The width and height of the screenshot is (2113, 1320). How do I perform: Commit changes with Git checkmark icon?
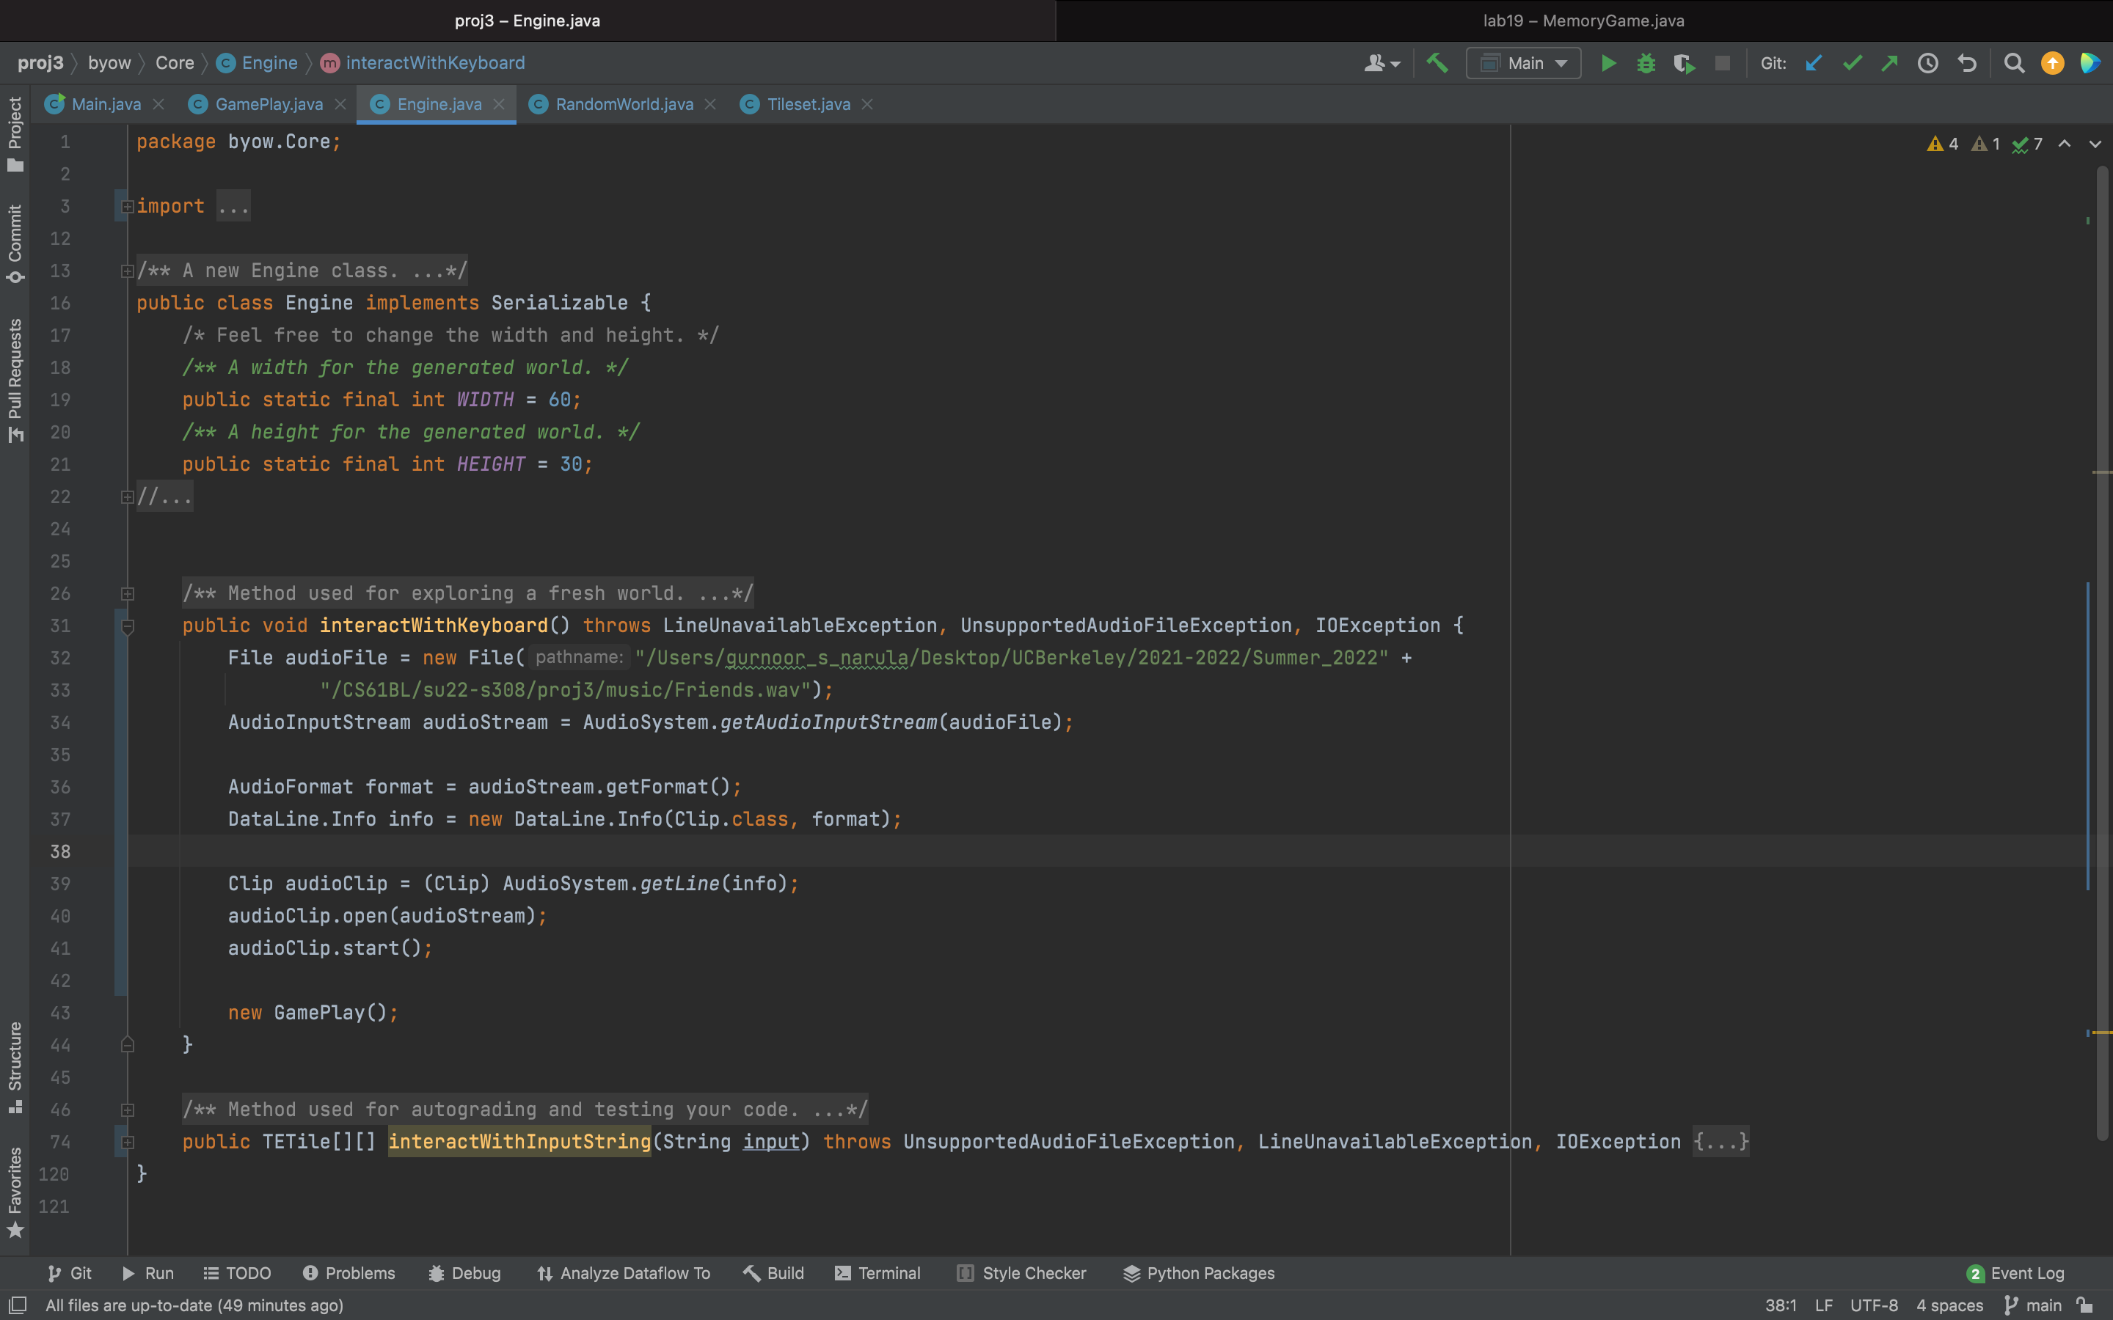click(1852, 63)
